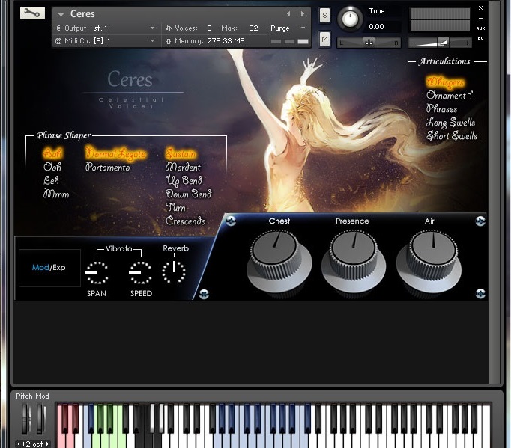Click the Voices count value
The width and height of the screenshot is (511, 448).
pos(209,28)
